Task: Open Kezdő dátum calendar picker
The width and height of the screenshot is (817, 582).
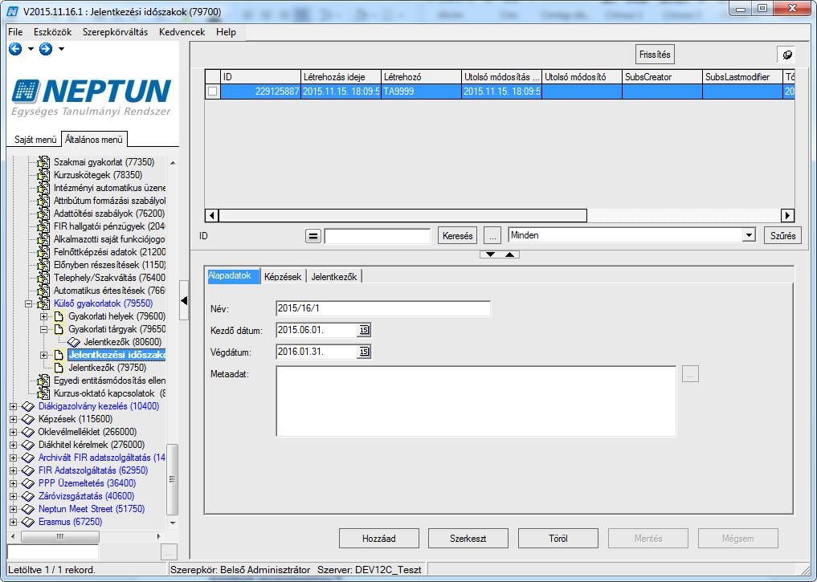Action: [x=364, y=329]
